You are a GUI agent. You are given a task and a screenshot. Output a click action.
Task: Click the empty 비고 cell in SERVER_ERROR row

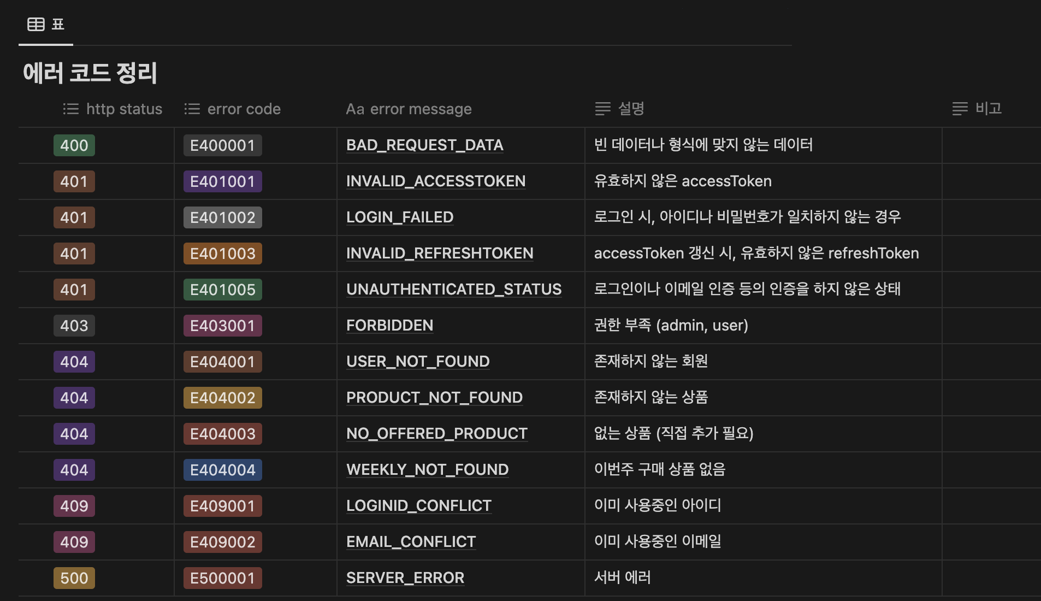pyautogui.click(x=991, y=578)
